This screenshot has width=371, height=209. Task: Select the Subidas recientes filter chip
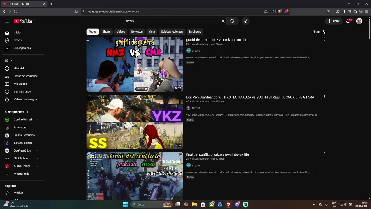pyautogui.click(x=172, y=32)
